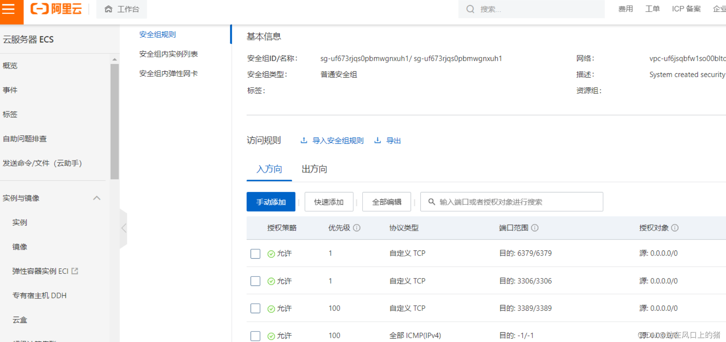The width and height of the screenshot is (726, 342).
Task: Click the search magnifier icon in top bar
Action: [470, 9]
